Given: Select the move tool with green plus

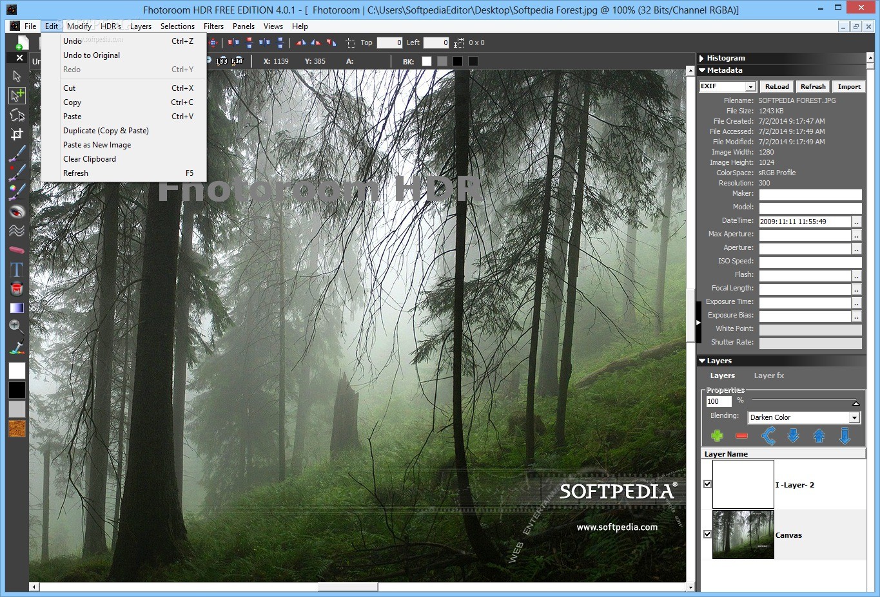Looking at the screenshot, I should click(17, 95).
